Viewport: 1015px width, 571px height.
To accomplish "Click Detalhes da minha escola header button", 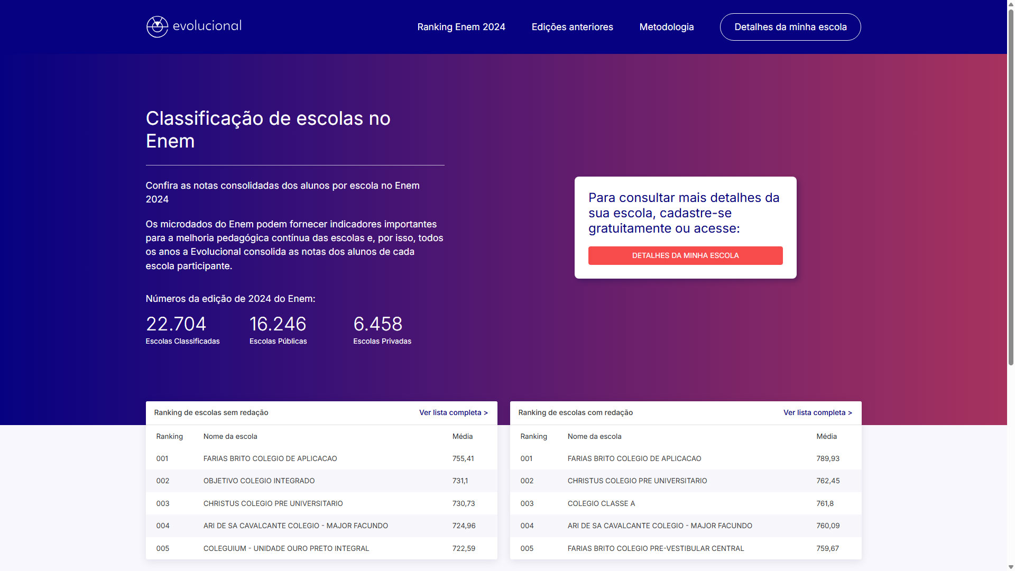I will [790, 27].
